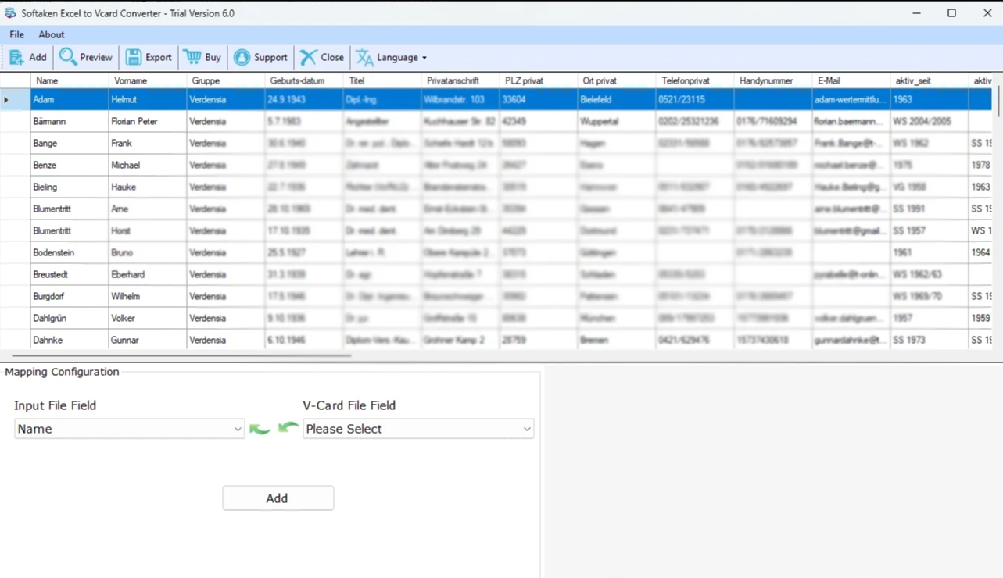
Task: Click the Vorname cell 'Horst'
Action: [x=148, y=230]
